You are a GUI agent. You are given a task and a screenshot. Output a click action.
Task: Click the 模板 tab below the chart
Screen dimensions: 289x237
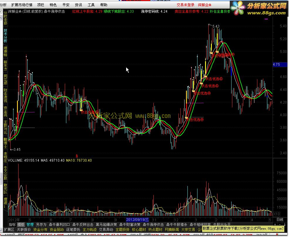pos(21,224)
